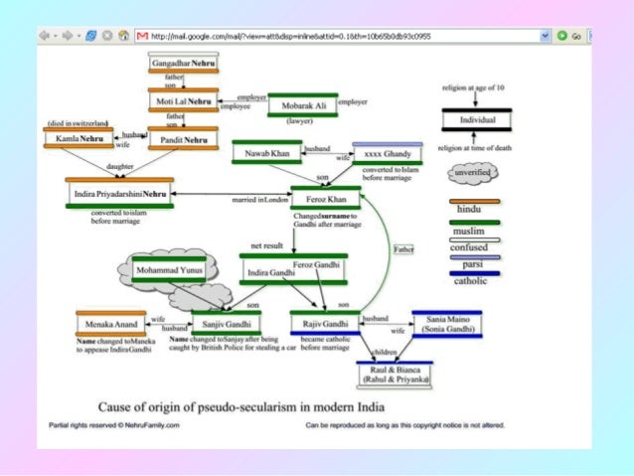Screen dimensions: 634x476
Task: Click the light purple parsi legend bar
Action: click(x=475, y=256)
